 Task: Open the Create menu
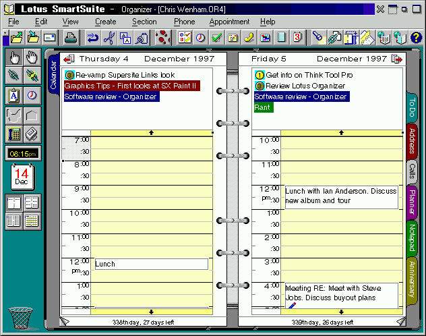tap(105, 22)
